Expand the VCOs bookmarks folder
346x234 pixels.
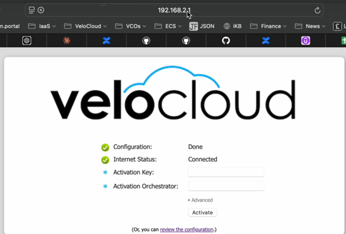[131, 26]
